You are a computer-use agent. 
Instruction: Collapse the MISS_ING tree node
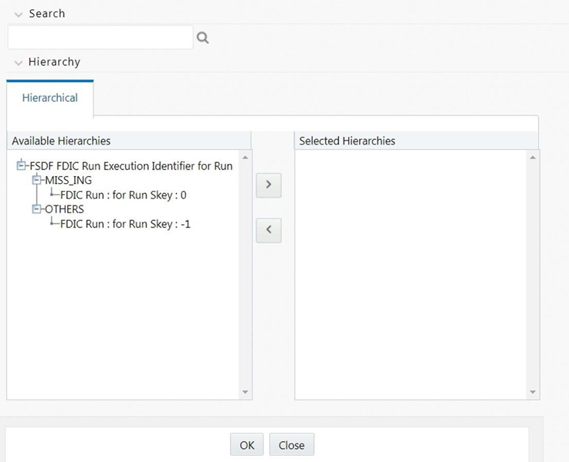tap(36, 180)
